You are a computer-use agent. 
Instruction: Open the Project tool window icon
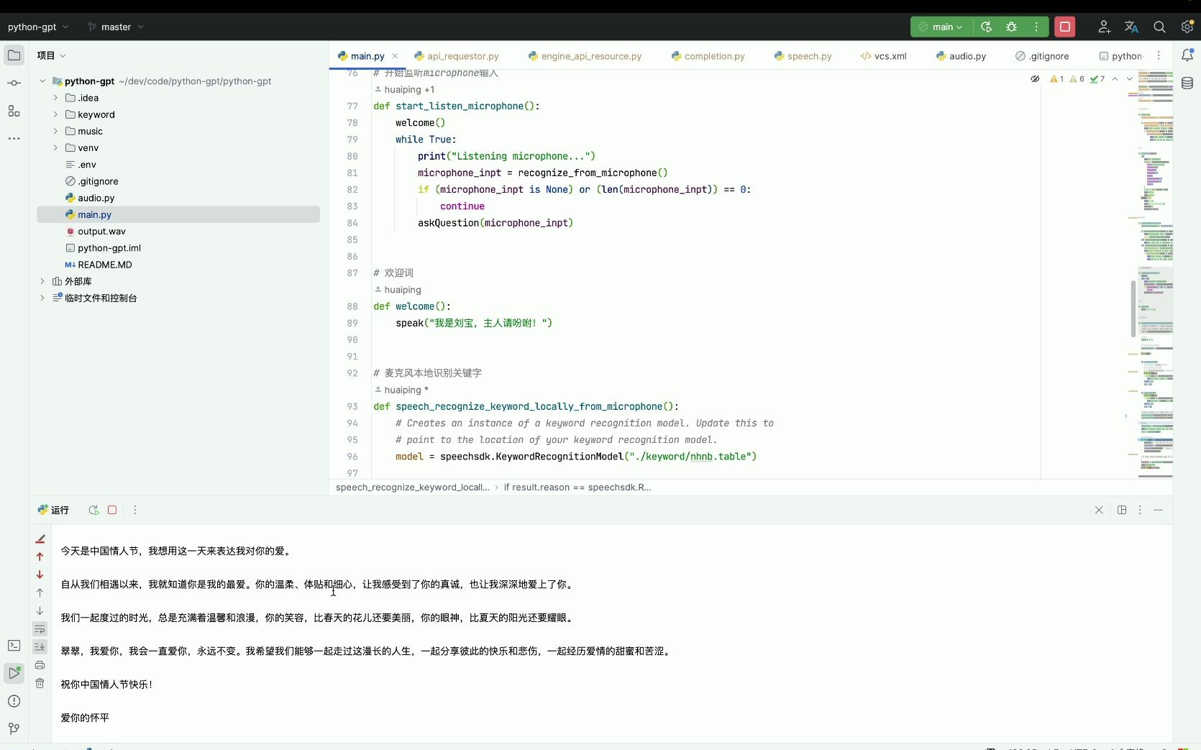point(14,55)
